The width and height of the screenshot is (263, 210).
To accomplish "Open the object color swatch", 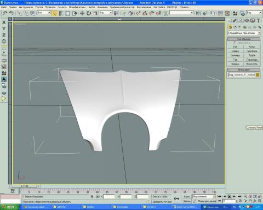I will (x=258, y=75).
